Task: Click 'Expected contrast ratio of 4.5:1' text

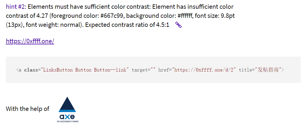Action: coord(127,25)
